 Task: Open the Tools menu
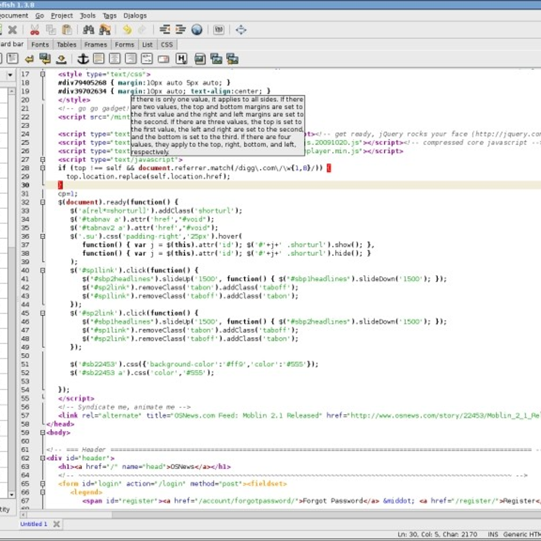click(88, 16)
